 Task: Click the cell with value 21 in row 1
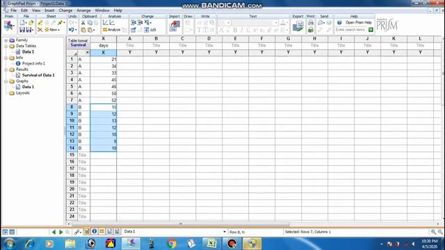(x=104, y=59)
